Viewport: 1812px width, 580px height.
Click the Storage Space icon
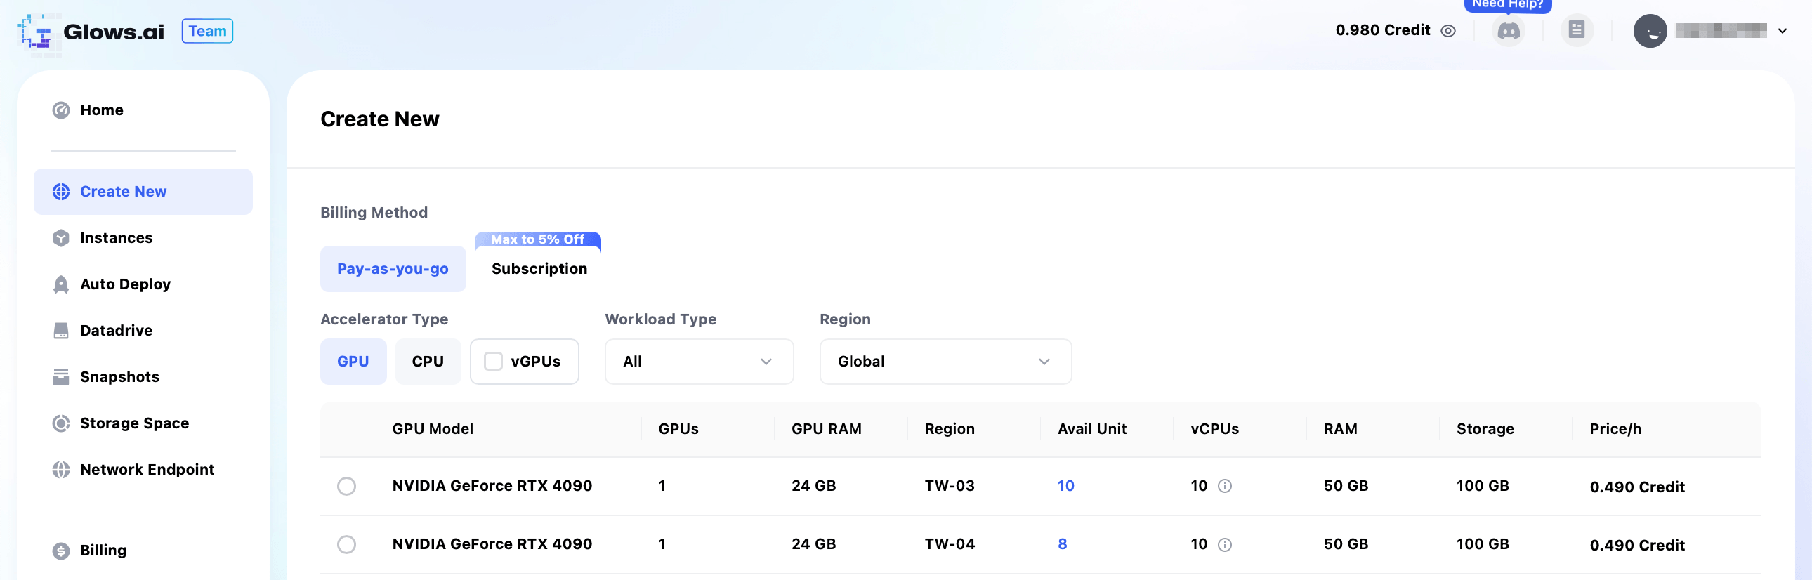[x=61, y=424]
